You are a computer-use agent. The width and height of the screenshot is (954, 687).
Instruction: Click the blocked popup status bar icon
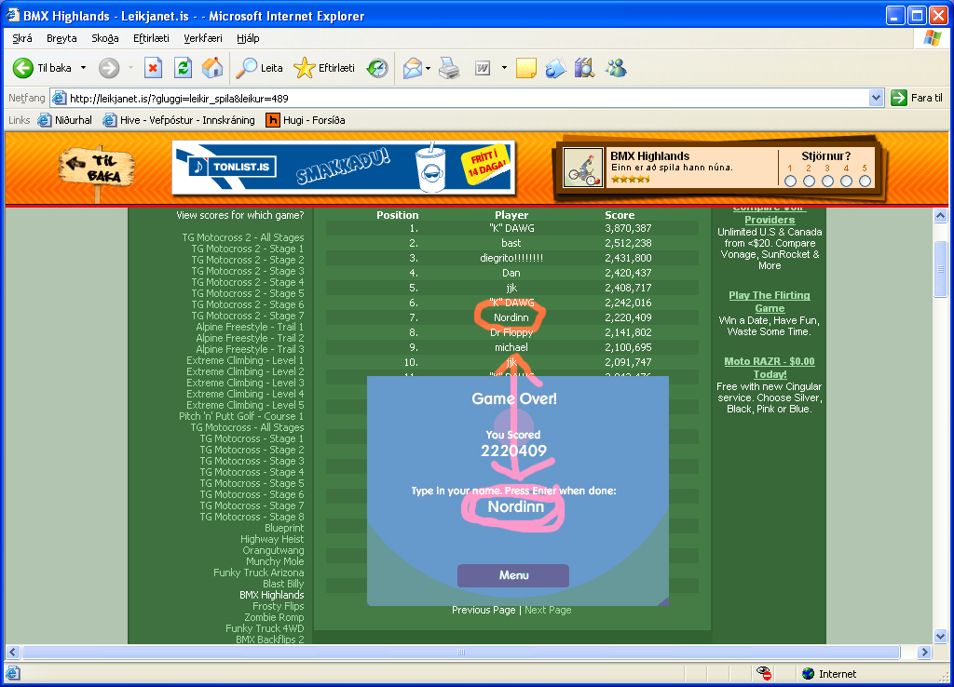(764, 673)
